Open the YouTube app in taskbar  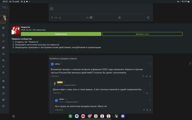click(x=83, y=116)
